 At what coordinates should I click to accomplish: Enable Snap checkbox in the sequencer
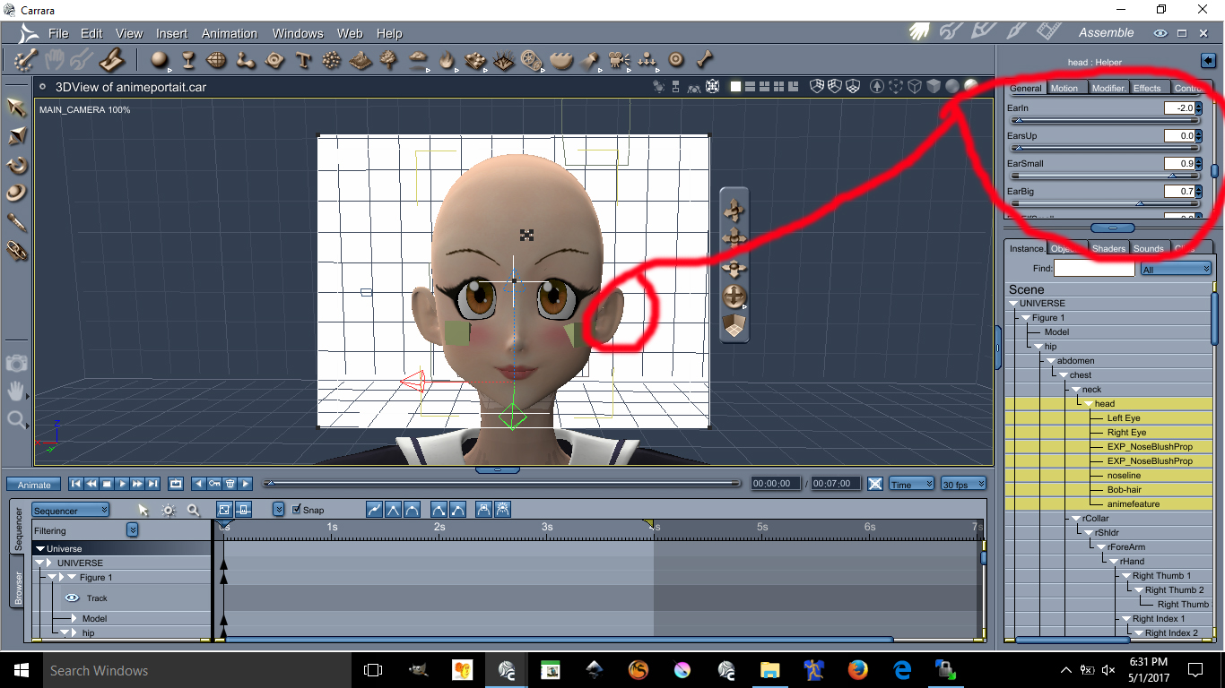tap(297, 510)
